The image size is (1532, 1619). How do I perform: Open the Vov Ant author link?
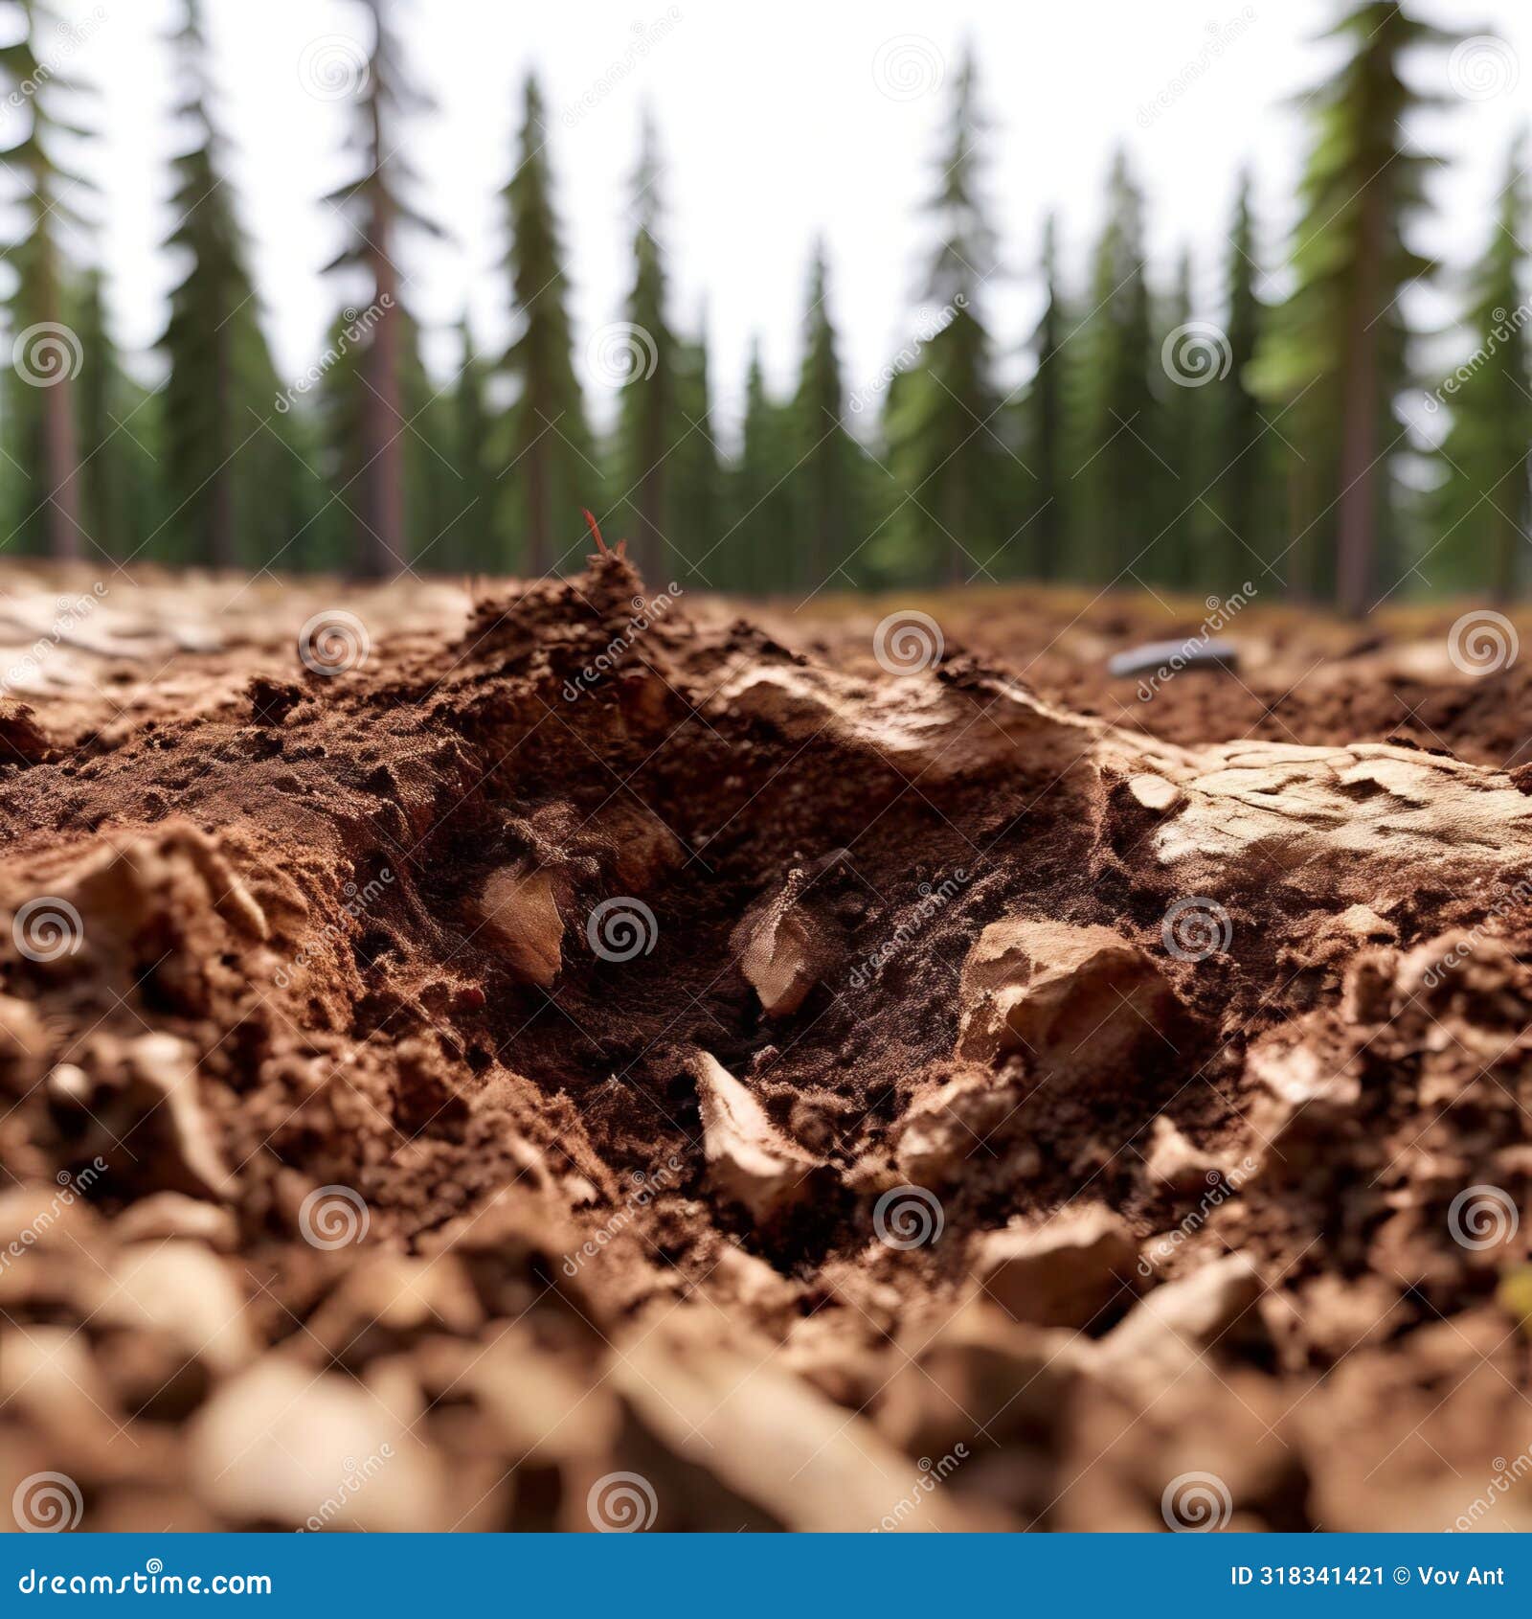(1455, 1576)
